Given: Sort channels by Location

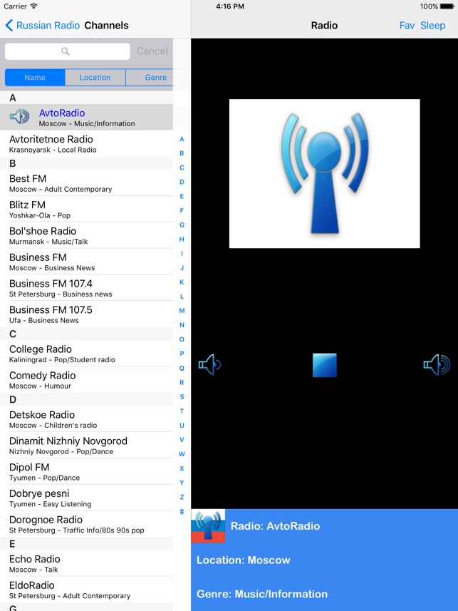Looking at the screenshot, I should click(95, 78).
